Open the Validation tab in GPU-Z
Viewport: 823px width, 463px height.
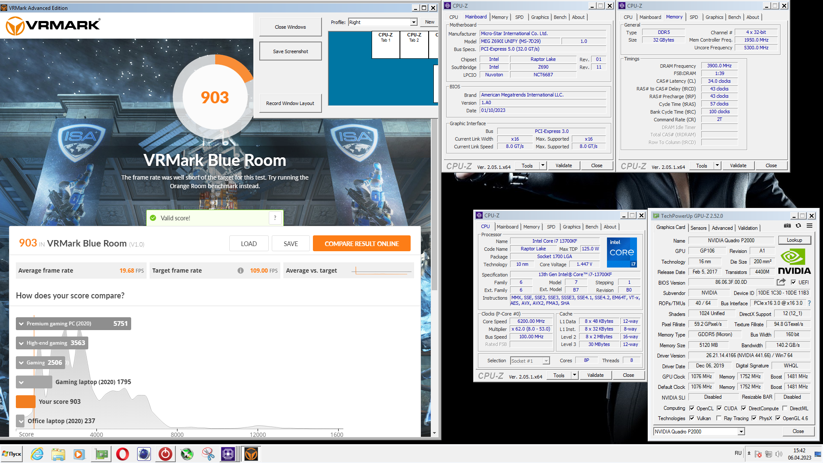point(748,228)
